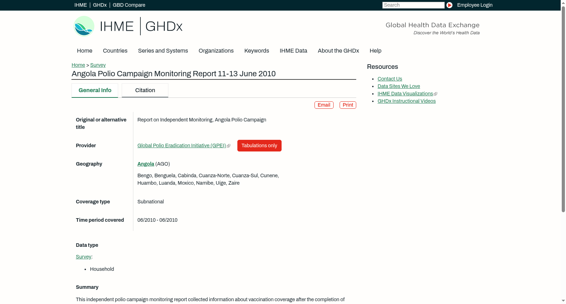Open Series and Systems menu
This screenshot has height=304, width=566.
pos(163,51)
